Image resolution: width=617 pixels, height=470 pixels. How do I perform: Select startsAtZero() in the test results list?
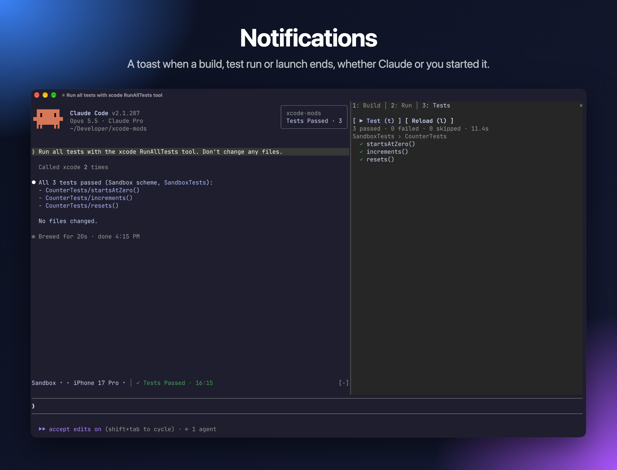[x=391, y=144]
